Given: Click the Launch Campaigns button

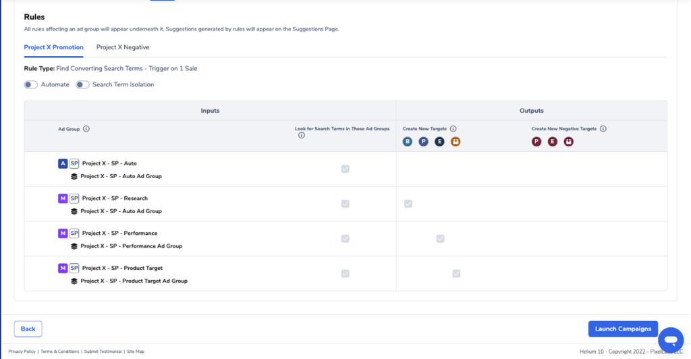Looking at the screenshot, I should (623, 329).
